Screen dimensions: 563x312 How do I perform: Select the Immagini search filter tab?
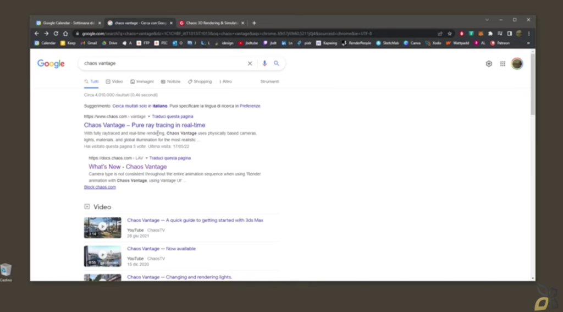[x=142, y=81]
